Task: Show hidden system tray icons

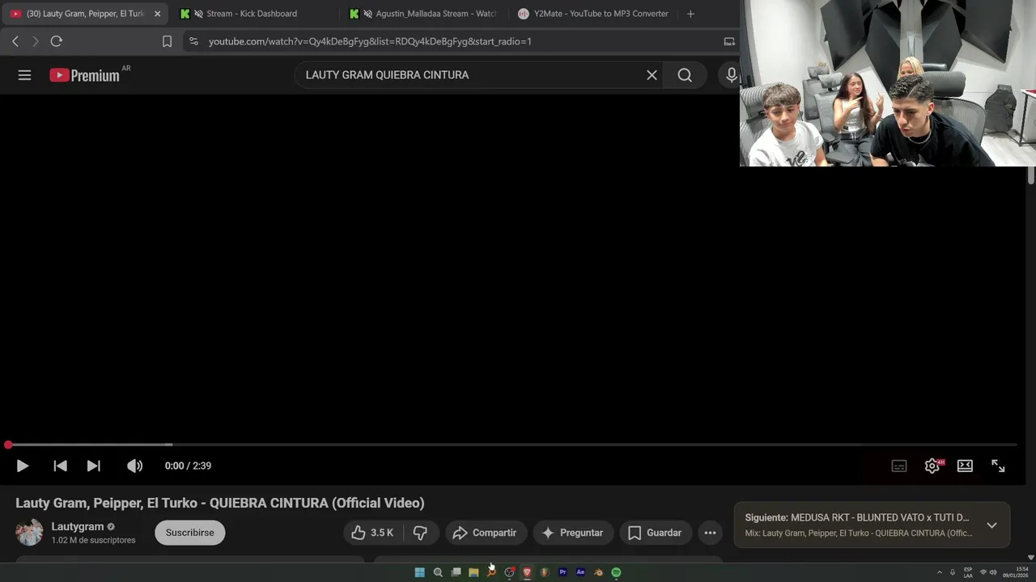Action: tap(939, 572)
